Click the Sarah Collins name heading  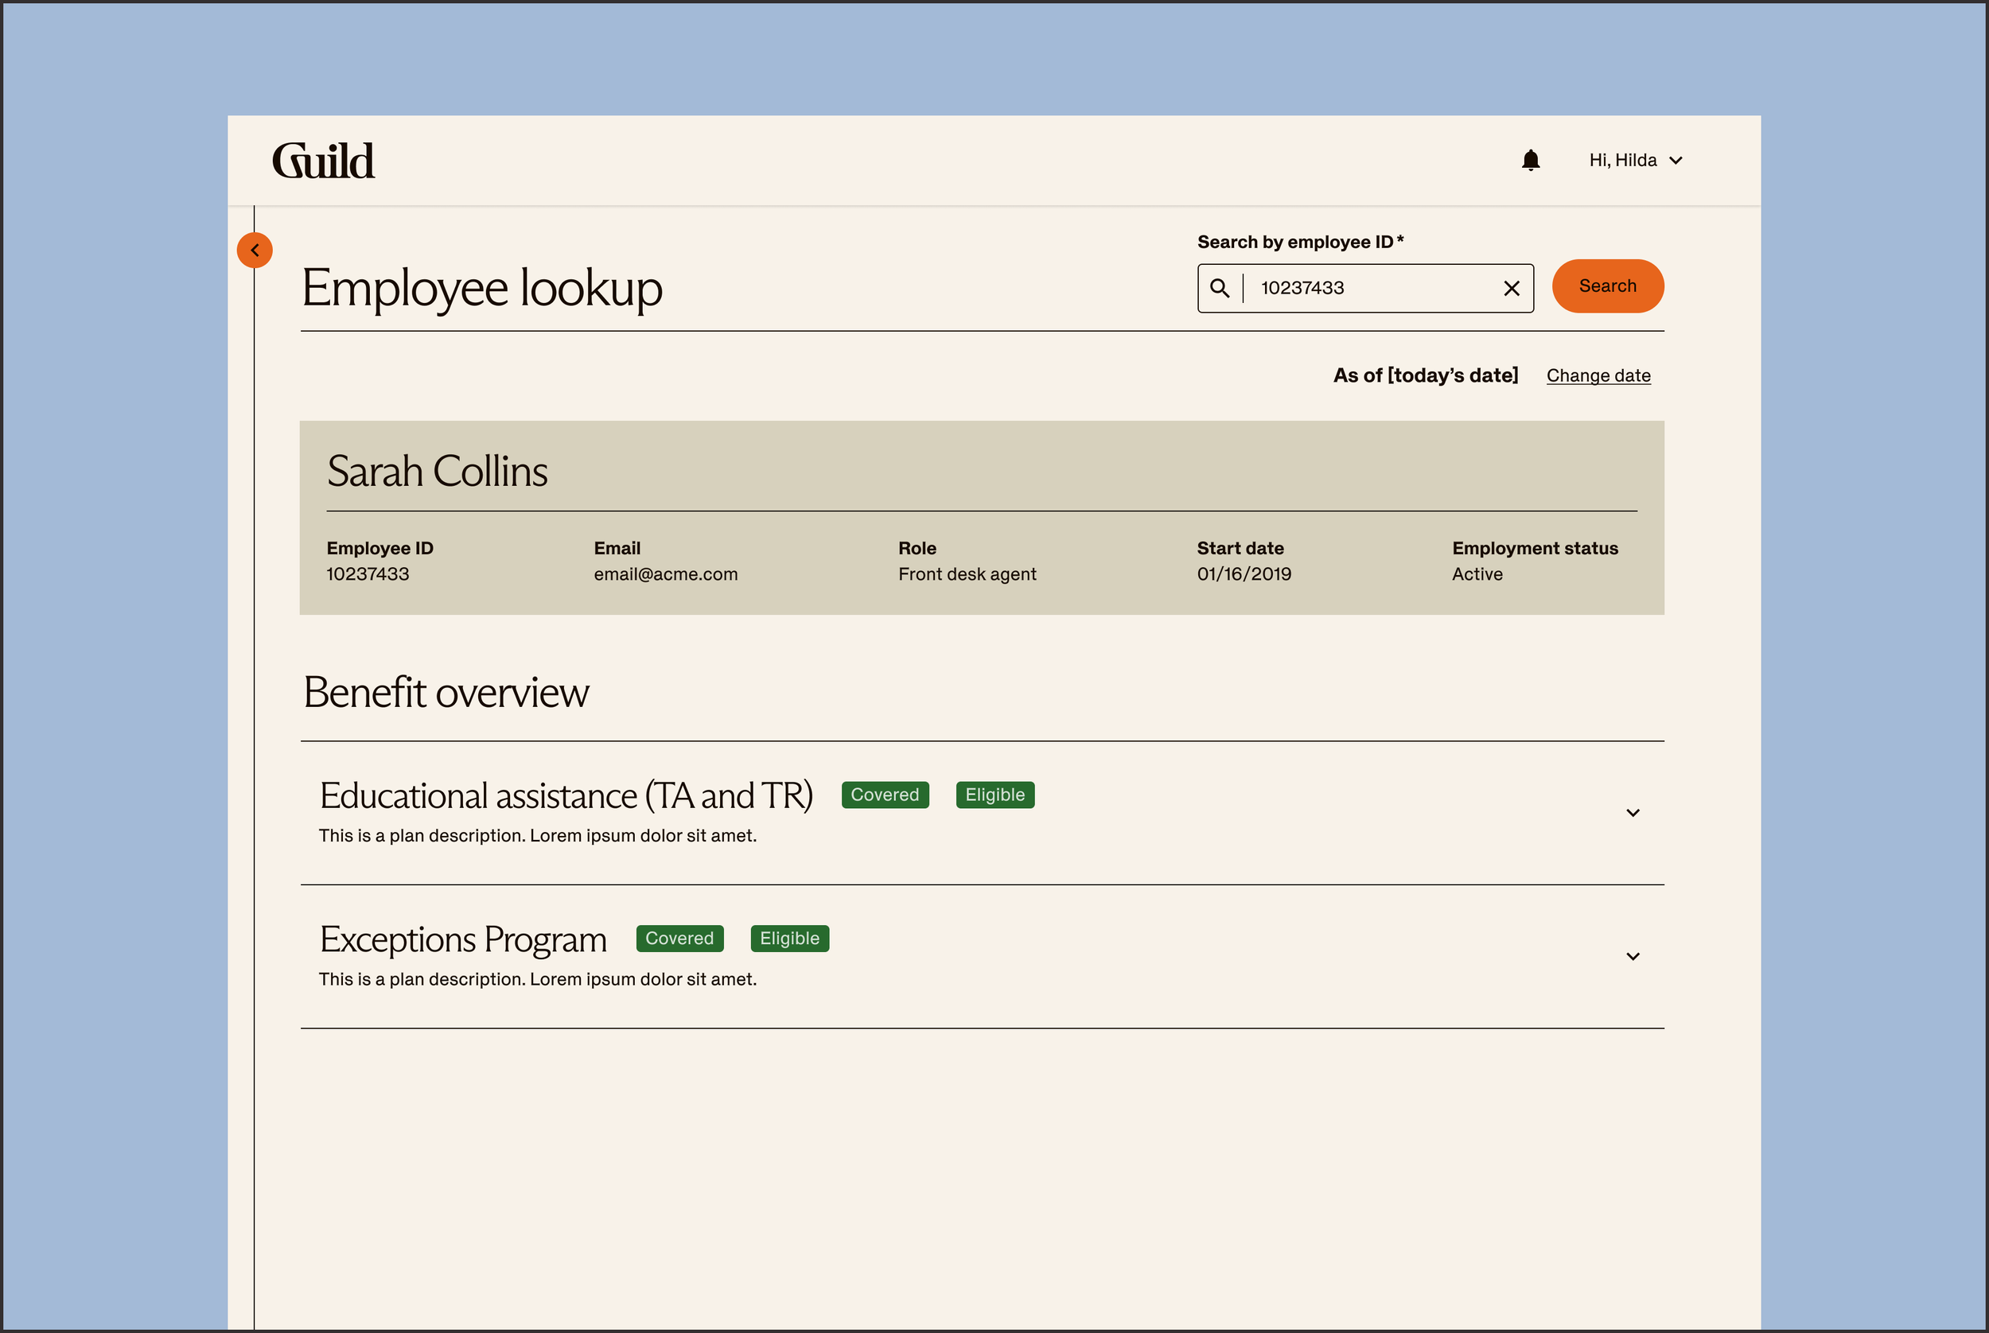pos(437,471)
